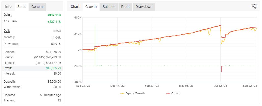
Task: Click the Aug 03, '22 axis label
Action: tap(83, 86)
